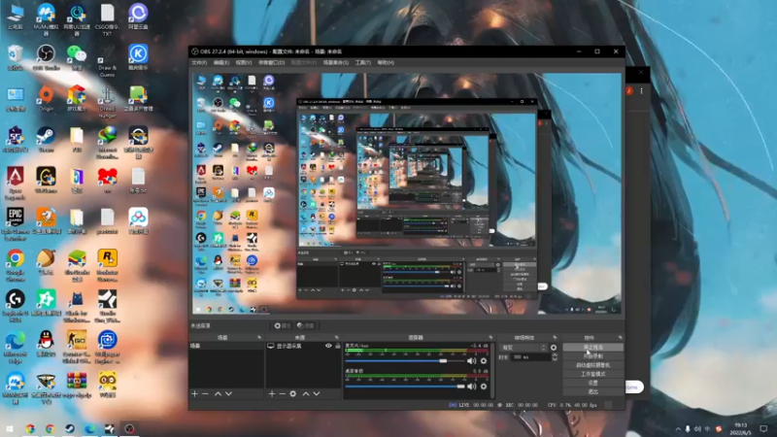Increase transition duration with the up arrow
Image resolution: width=777 pixels, height=437 pixels.
[555, 354]
